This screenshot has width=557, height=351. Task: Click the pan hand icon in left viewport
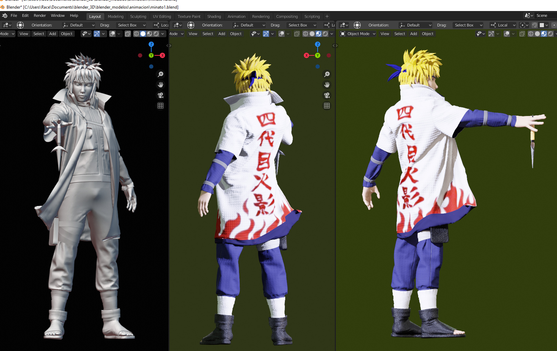(x=161, y=85)
